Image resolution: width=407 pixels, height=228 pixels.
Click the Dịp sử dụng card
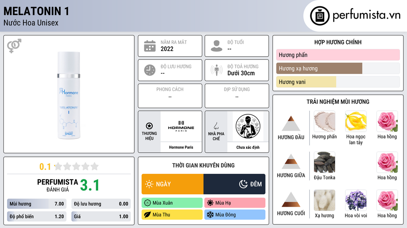[x=237, y=96]
